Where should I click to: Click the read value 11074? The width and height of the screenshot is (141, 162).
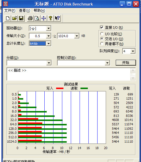(x=129, y=124)
